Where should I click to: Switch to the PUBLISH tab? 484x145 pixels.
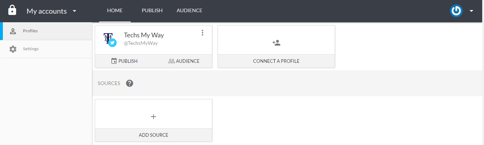pyautogui.click(x=152, y=11)
